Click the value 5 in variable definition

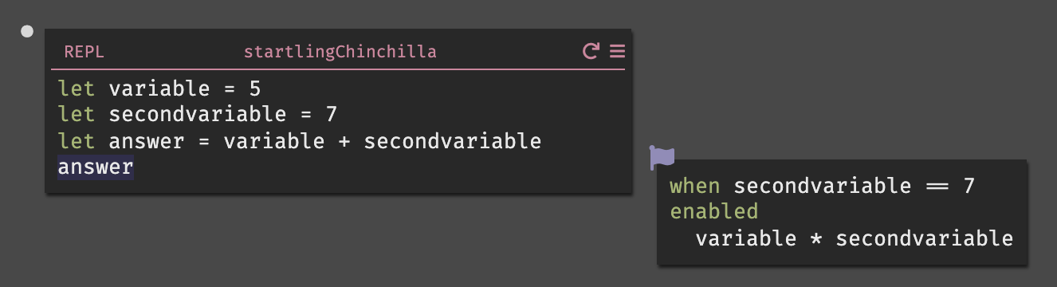coord(254,88)
